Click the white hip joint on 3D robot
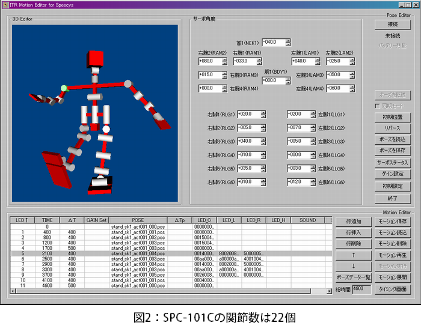 (x=106, y=129)
